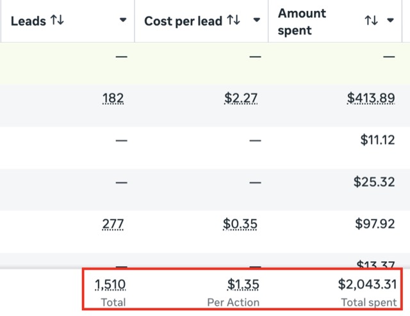Open the 277 leads value details
Screen dimensions: 410x316
[113, 224]
